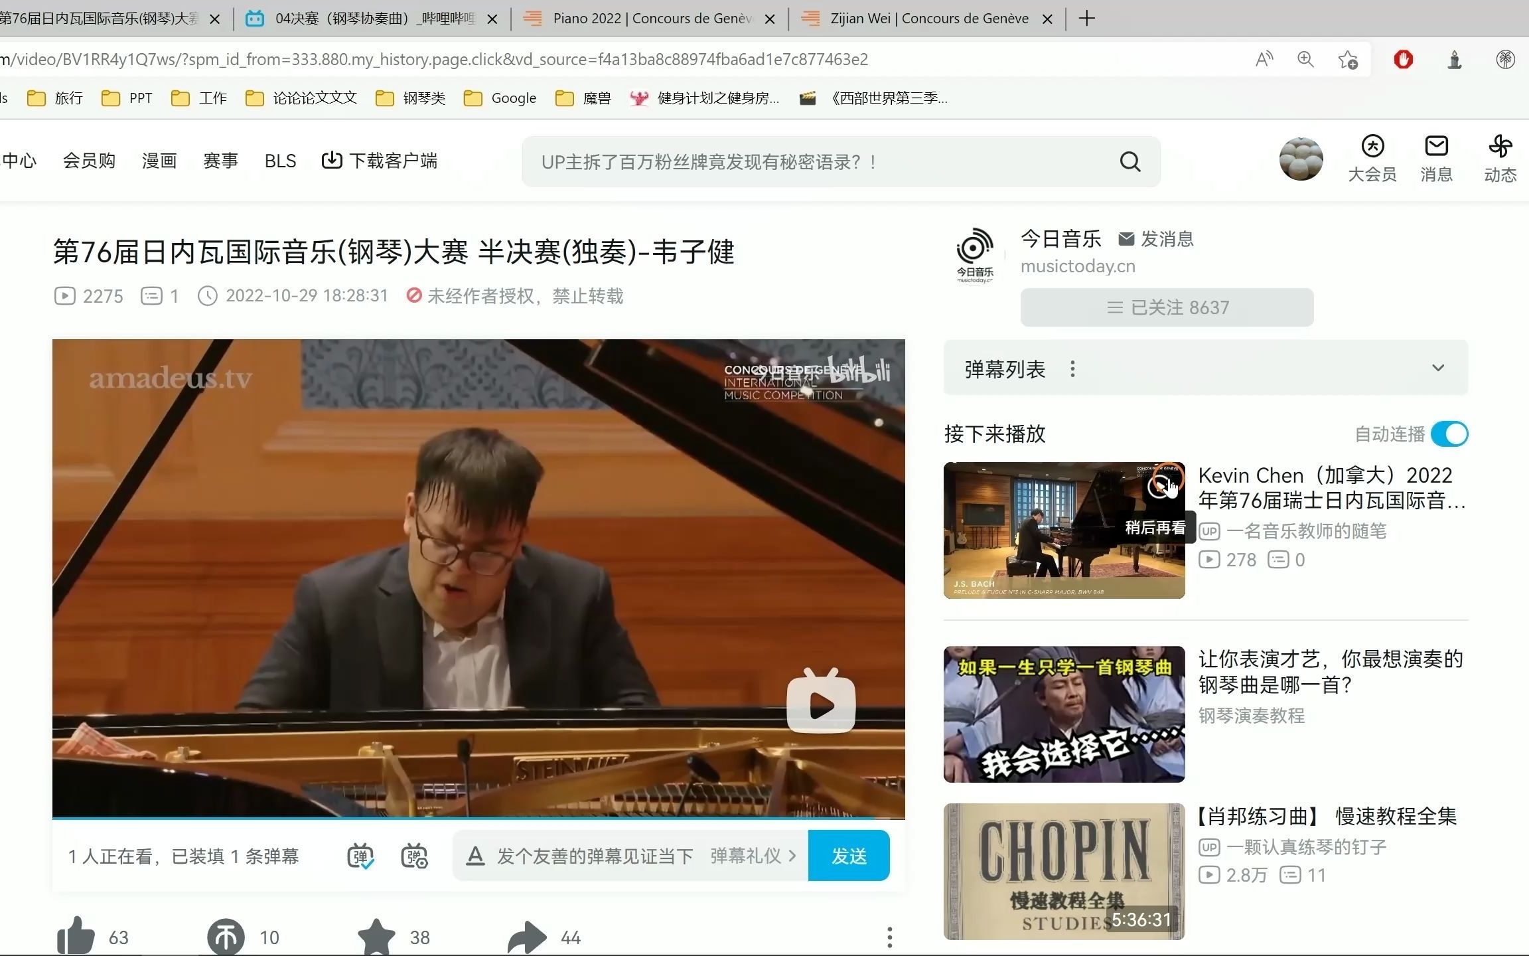Click the video progress bar under the player

coord(478,818)
